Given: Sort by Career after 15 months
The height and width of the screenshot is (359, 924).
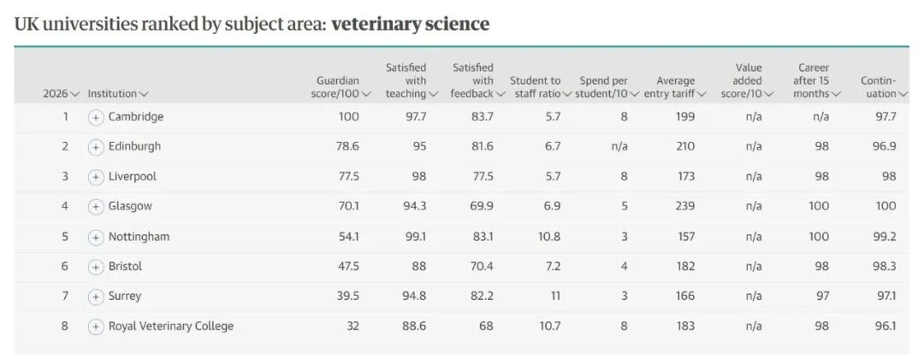Looking at the screenshot, I should click(x=814, y=81).
